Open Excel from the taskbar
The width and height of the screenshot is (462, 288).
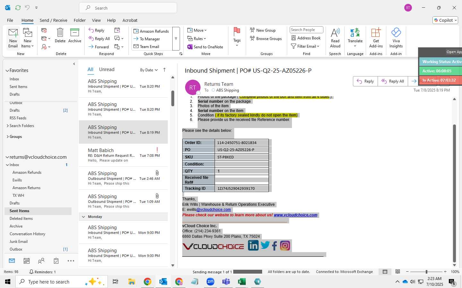[x=242, y=282]
